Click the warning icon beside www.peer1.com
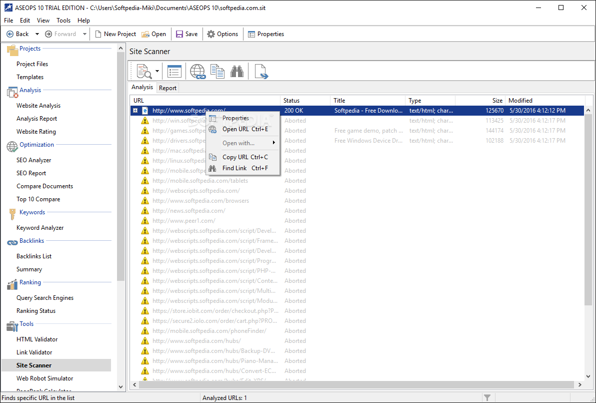The width and height of the screenshot is (596, 403). (x=145, y=220)
